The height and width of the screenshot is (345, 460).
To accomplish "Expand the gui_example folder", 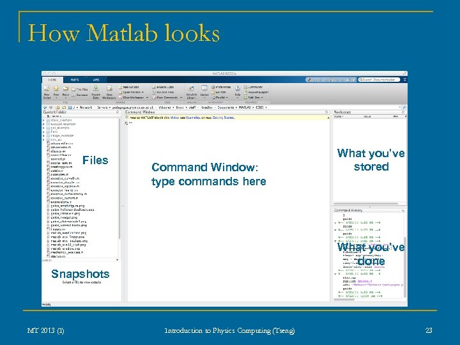I will pos(43,128).
